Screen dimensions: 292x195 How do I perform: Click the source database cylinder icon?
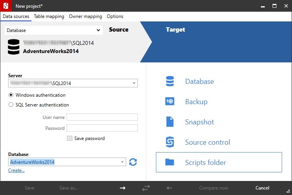[14, 47]
